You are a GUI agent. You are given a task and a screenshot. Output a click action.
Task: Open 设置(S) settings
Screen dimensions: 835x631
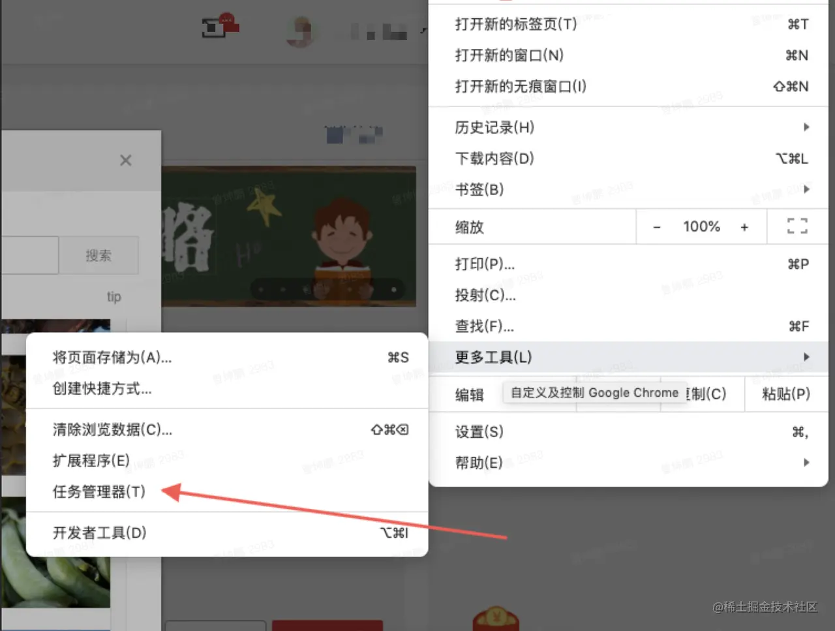click(x=628, y=432)
